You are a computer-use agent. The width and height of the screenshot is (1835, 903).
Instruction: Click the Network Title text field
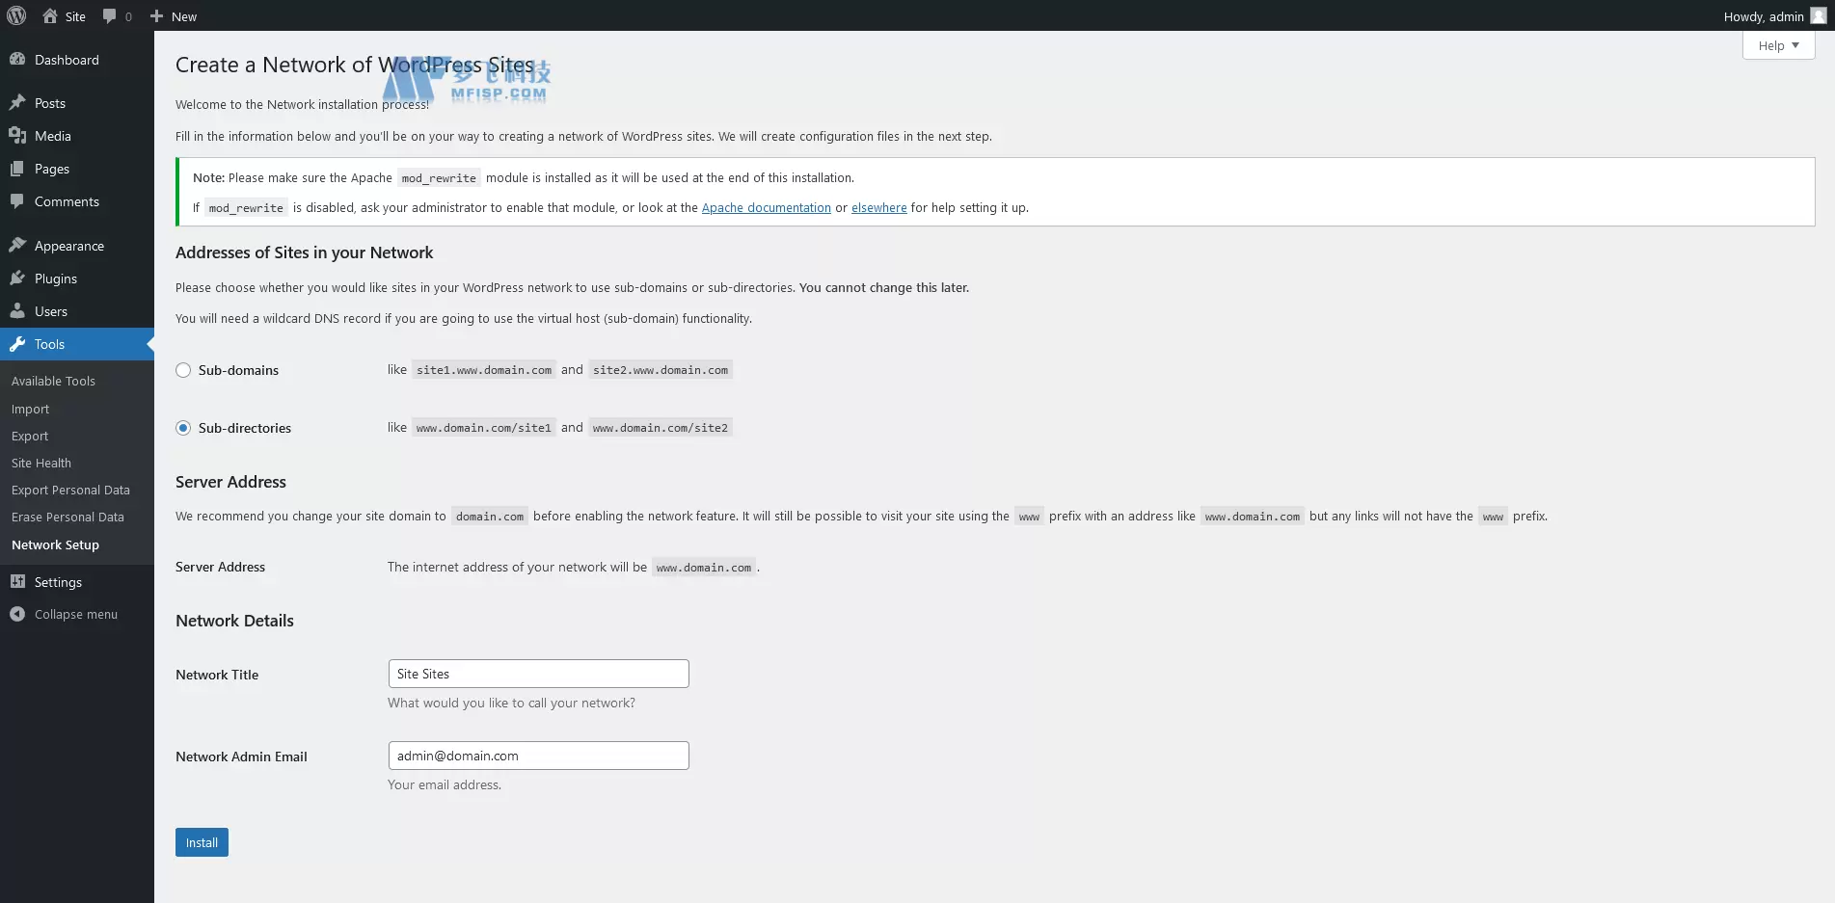point(538,674)
